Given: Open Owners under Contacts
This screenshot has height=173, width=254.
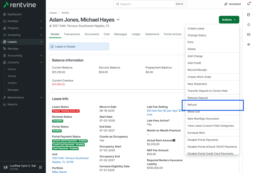Looking at the screenshot, I should (x=12, y=69).
